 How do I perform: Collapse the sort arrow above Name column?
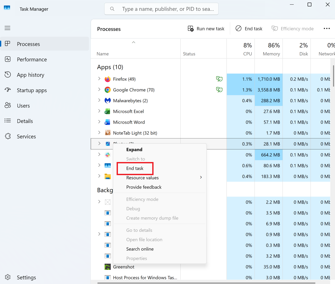click(x=134, y=42)
